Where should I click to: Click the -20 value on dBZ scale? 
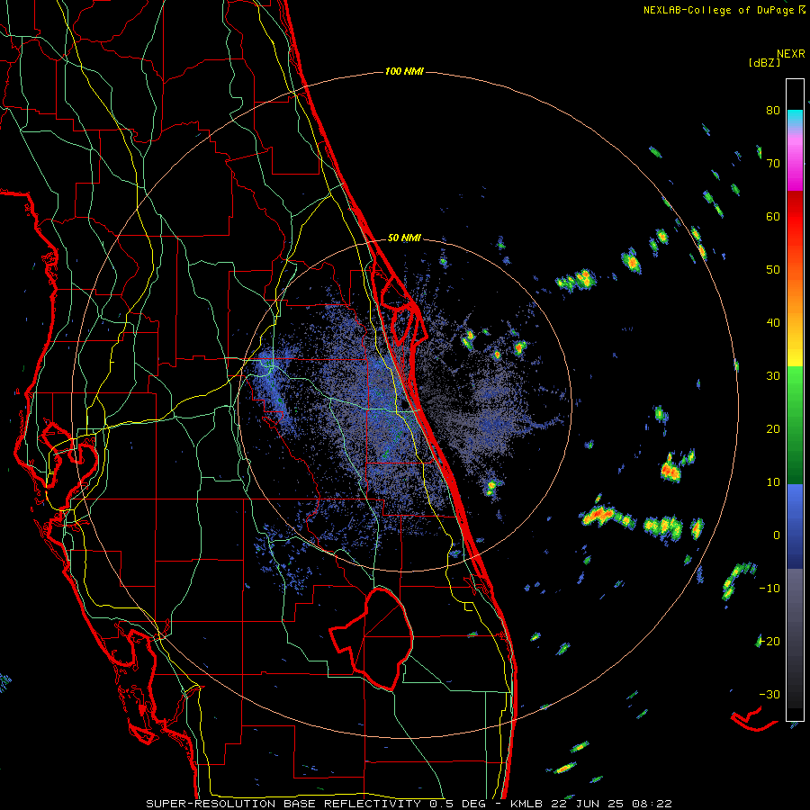pyautogui.click(x=769, y=641)
